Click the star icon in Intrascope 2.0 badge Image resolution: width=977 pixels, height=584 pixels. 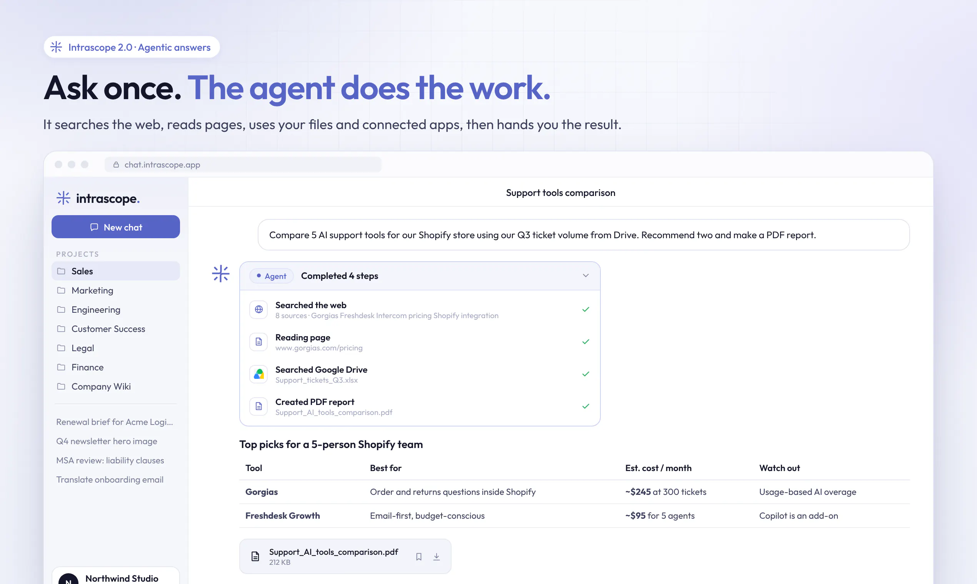[x=56, y=47]
